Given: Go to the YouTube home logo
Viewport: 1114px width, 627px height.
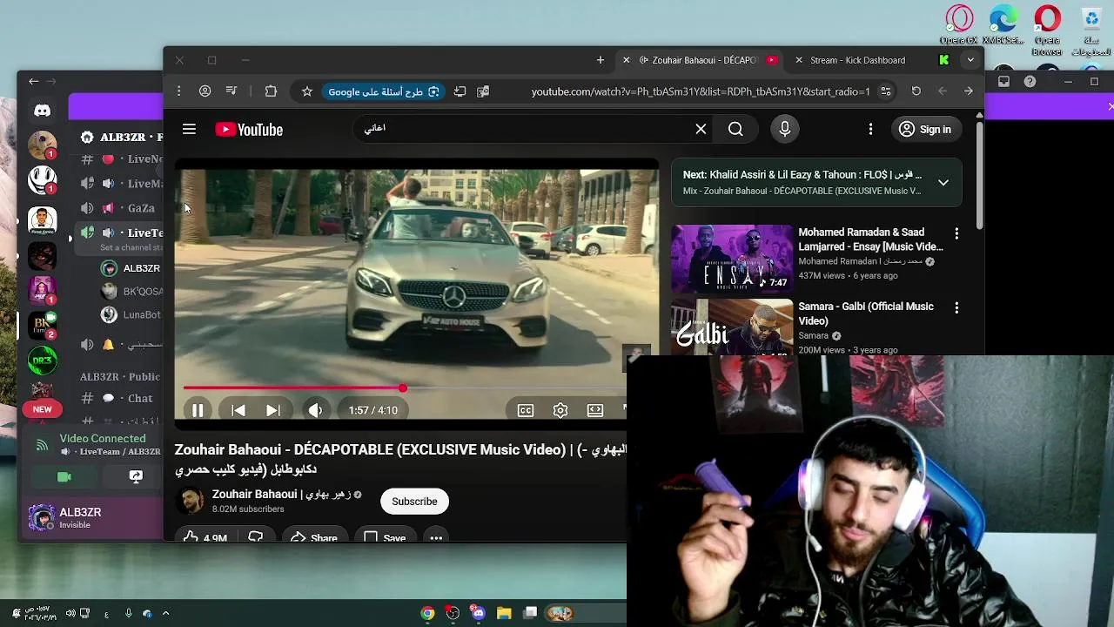Looking at the screenshot, I should tap(249, 130).
